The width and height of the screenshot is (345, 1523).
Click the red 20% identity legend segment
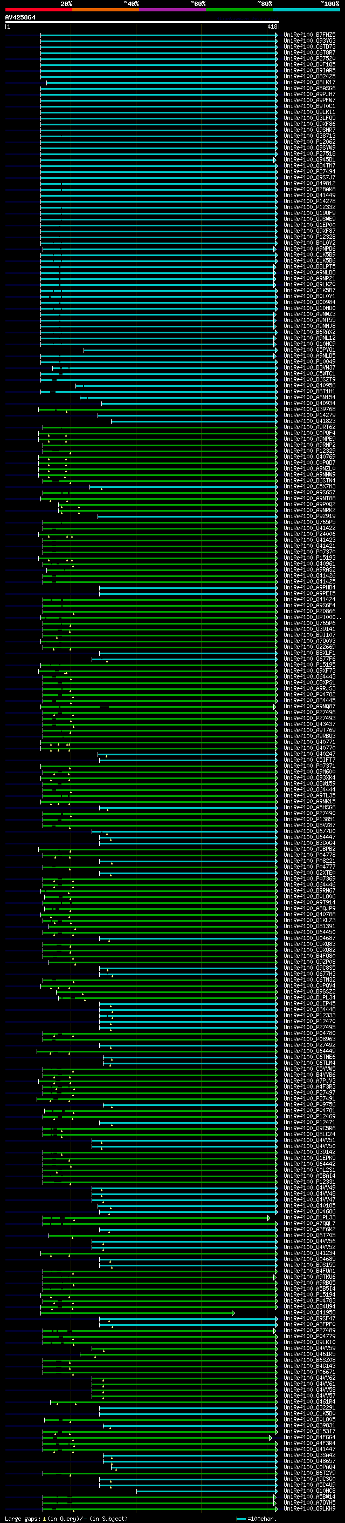[38, 10]
